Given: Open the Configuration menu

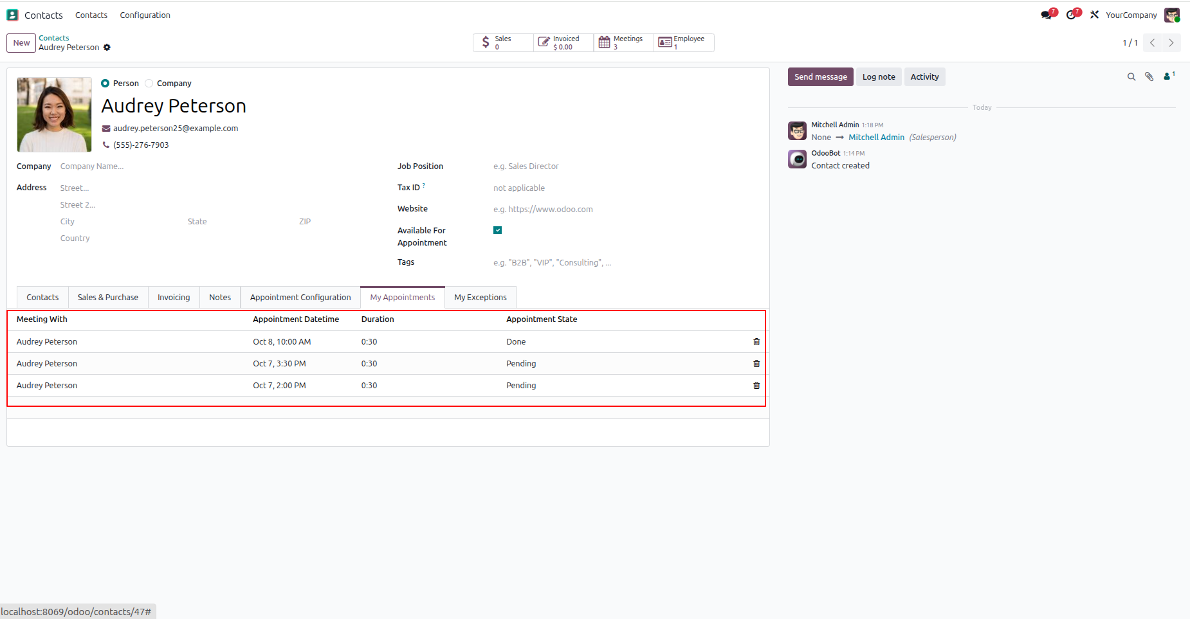Looking at the screenshot, I should (145, 15).
